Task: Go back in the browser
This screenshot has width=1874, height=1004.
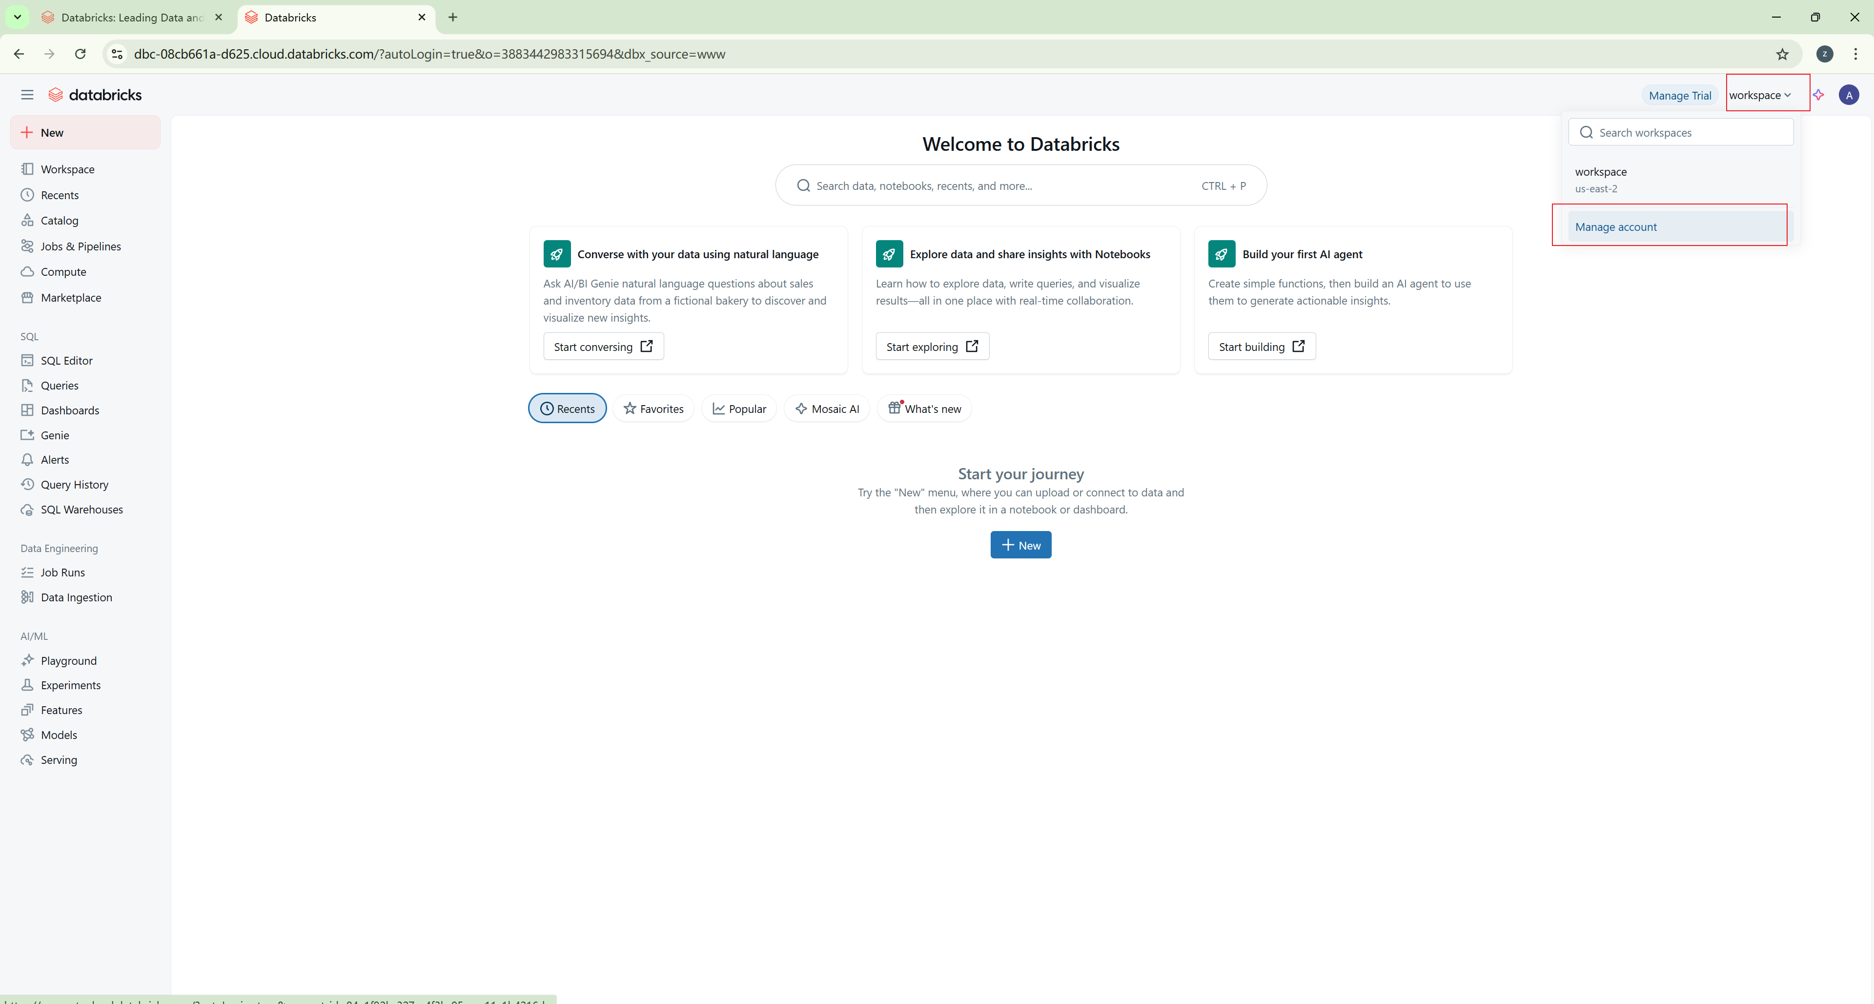Action: coord(19,54)
